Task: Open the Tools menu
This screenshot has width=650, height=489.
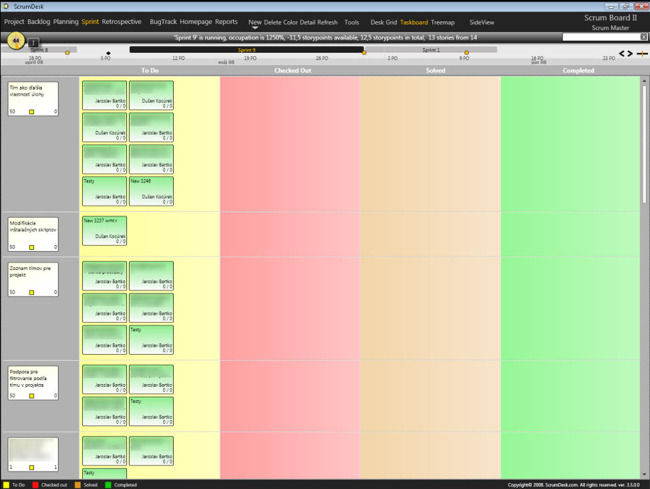Action: coord(351,22)
